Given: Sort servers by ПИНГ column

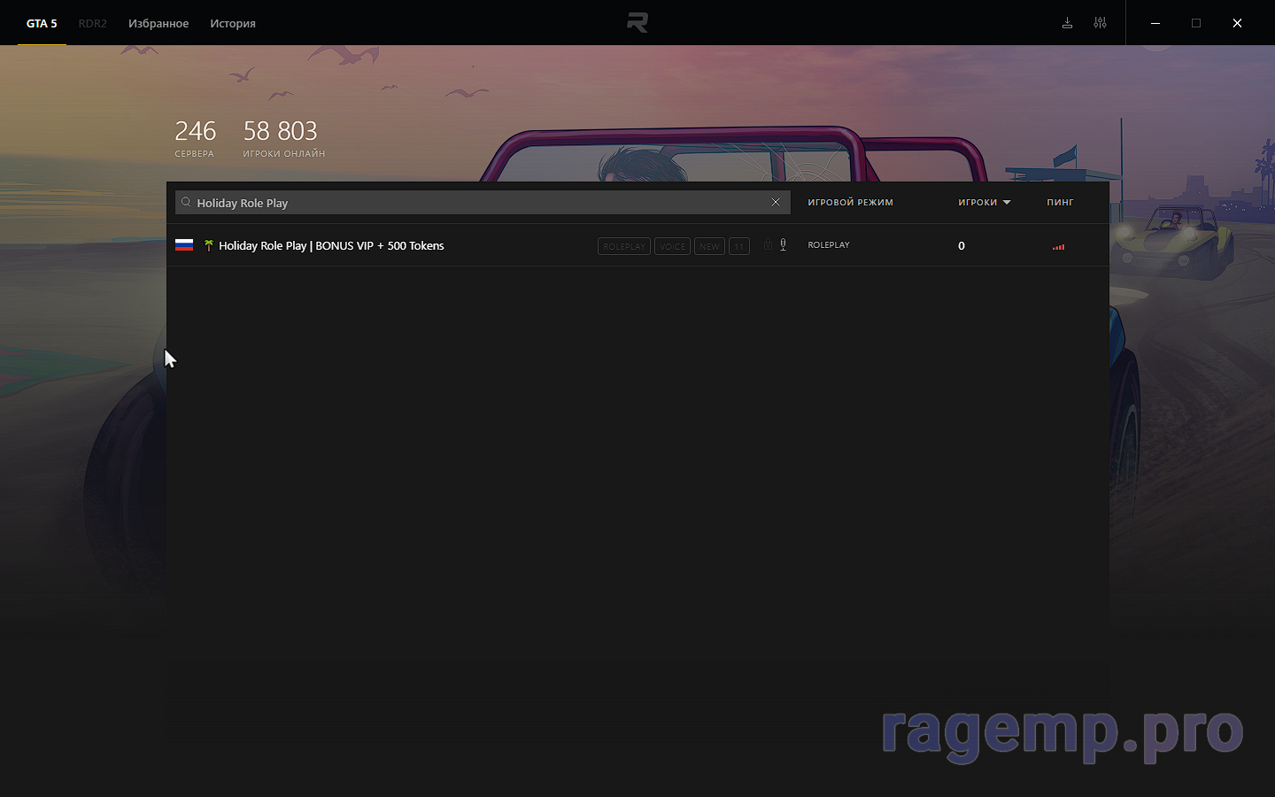Looking at the screenshot, I should point(1060,203).
